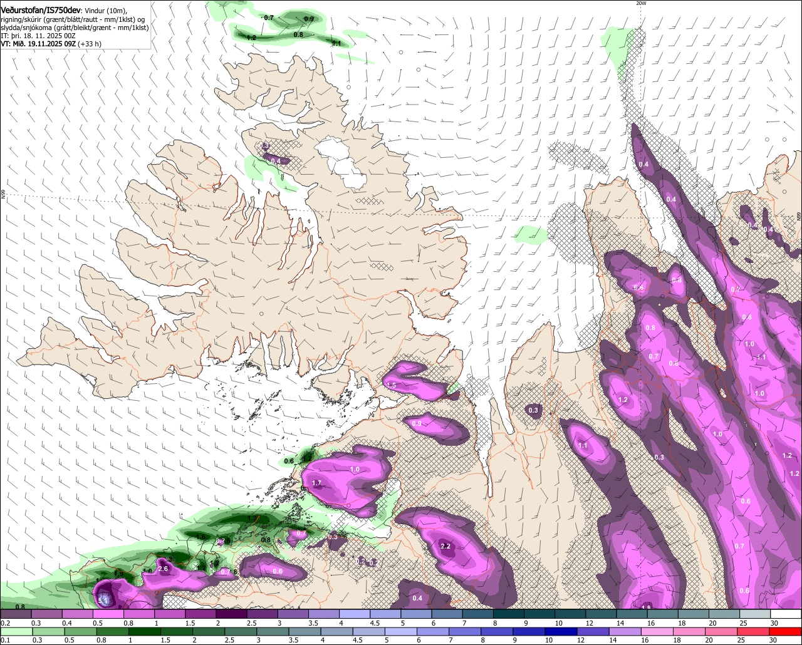Image resolution: width=802 pixels, height=645 pixels.
Task: Click the '0.1' label under lower legend row
Action: tap(5, 640)
